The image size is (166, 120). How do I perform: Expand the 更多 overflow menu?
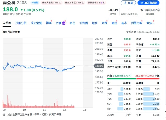(x=150, y=23)
